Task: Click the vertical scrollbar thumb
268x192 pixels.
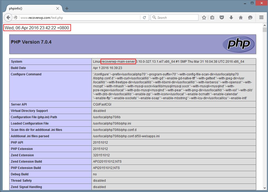Action: pyautogui.click(x=265, y=30)
